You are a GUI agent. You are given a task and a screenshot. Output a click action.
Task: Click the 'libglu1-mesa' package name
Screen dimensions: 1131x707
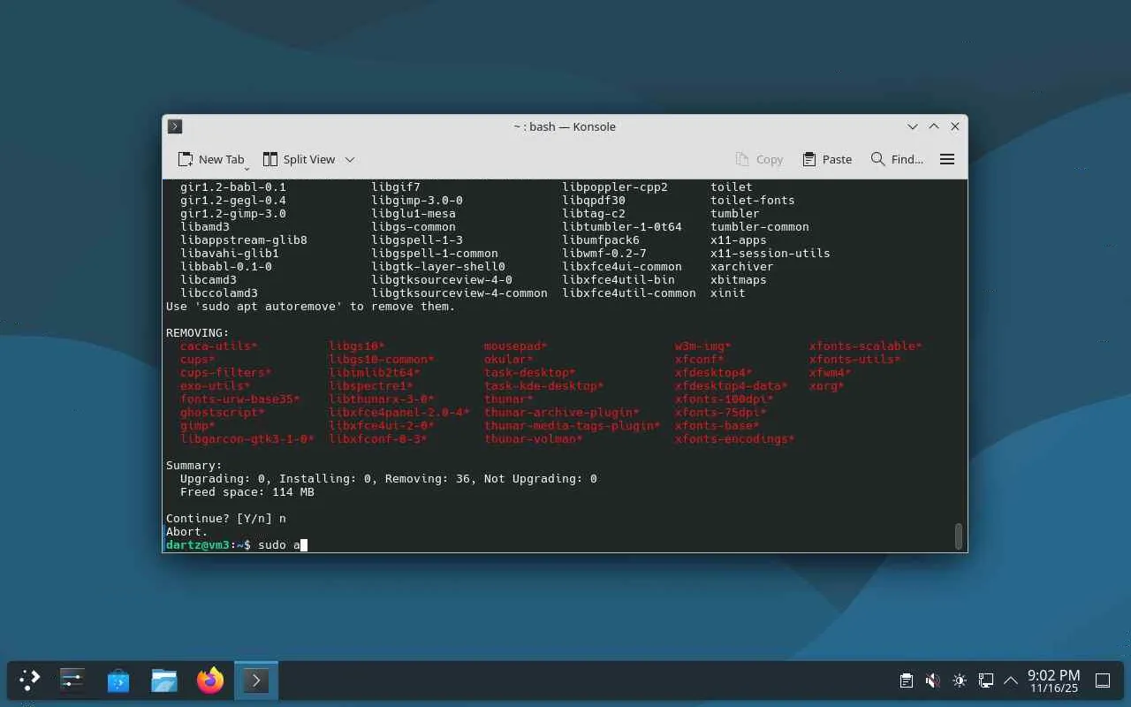coord(414,214)
